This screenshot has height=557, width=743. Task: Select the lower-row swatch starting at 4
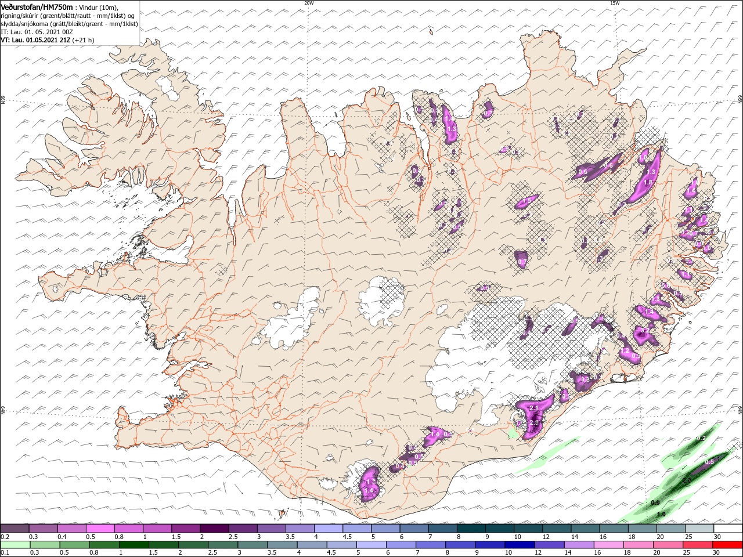(x=312, y=545)
